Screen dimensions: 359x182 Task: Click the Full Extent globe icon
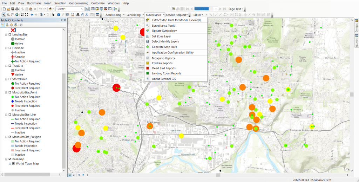pos(17,15)
